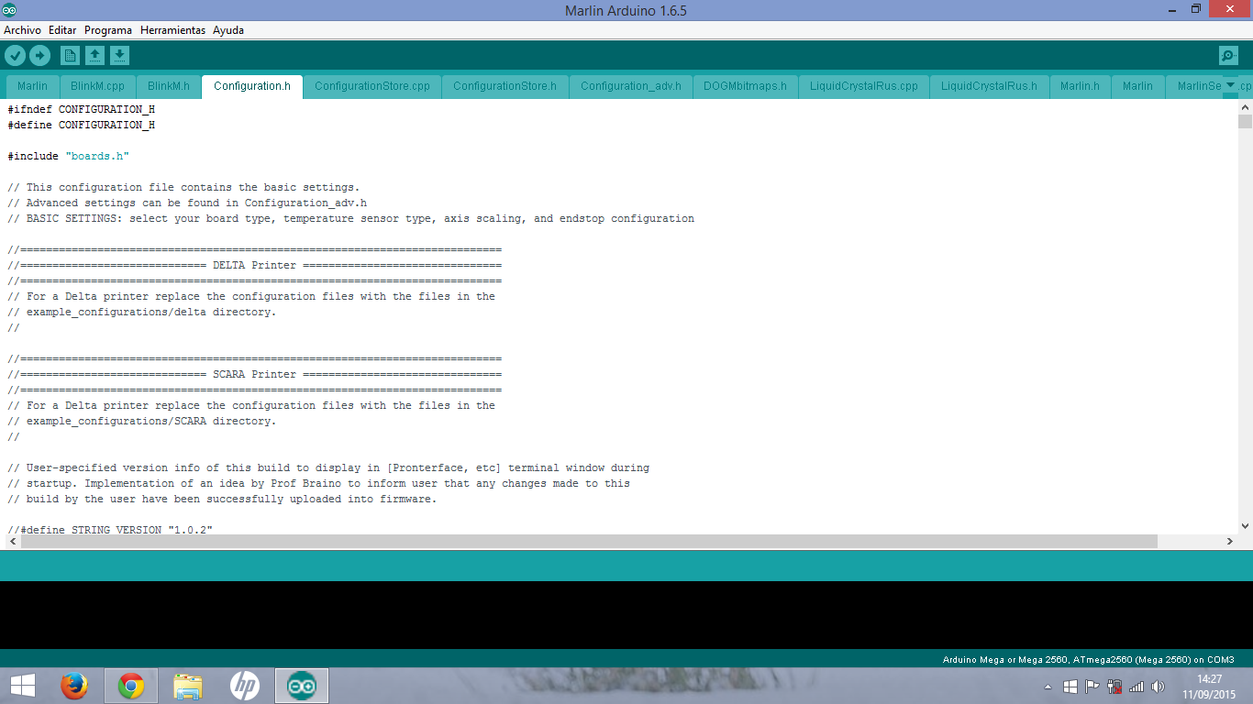The image size is (1253, 704).
Task: Launch Firefox from the taskbar
Action: click(x=74, y=686)
